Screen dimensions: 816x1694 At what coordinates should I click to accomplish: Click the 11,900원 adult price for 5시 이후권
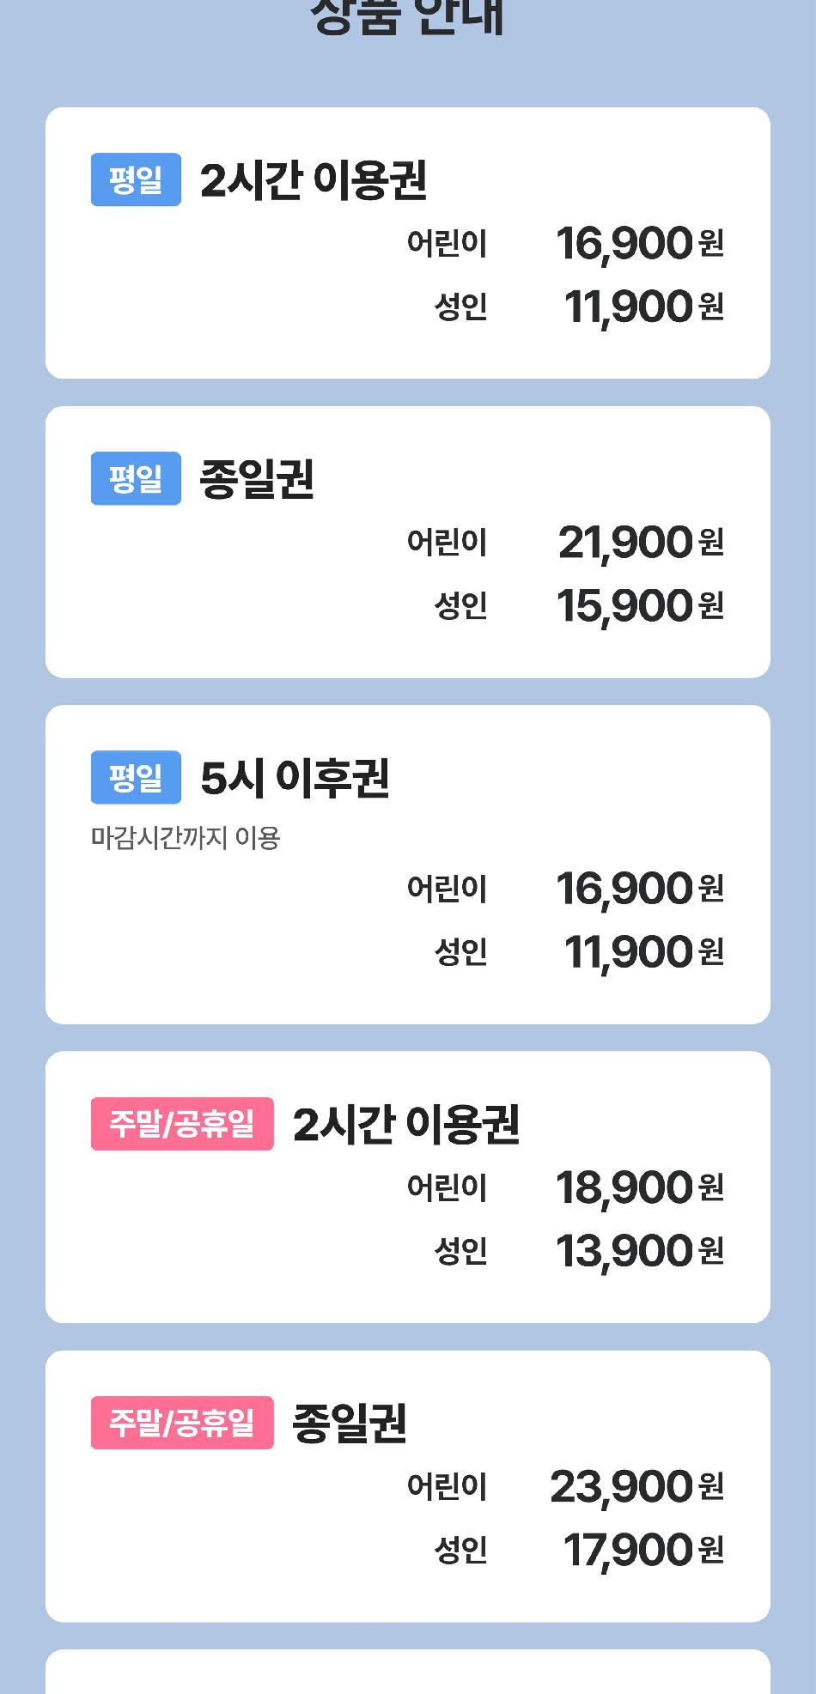[642, 951]
